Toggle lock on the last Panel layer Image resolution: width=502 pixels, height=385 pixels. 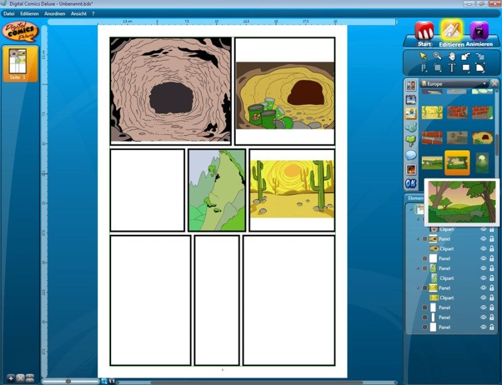tap(491, 327)
